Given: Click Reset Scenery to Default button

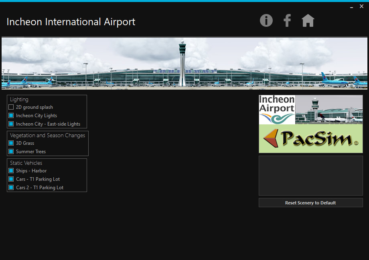Looking at the screenshot, I should 310,203.
